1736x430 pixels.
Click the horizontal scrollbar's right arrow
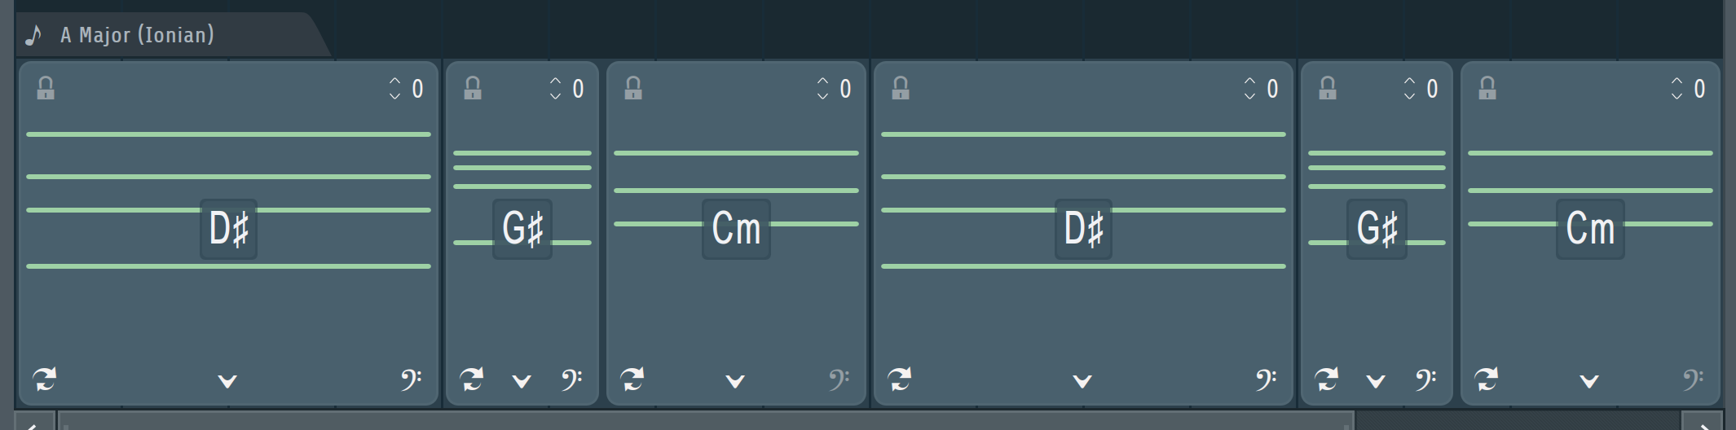coord(1703,422)
